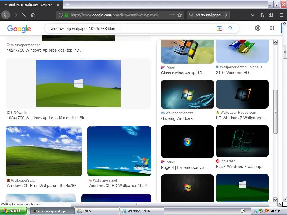The width and height of the screenshot is (287, 215).
Task: Open a new browser tab
Action: point(68,4)
